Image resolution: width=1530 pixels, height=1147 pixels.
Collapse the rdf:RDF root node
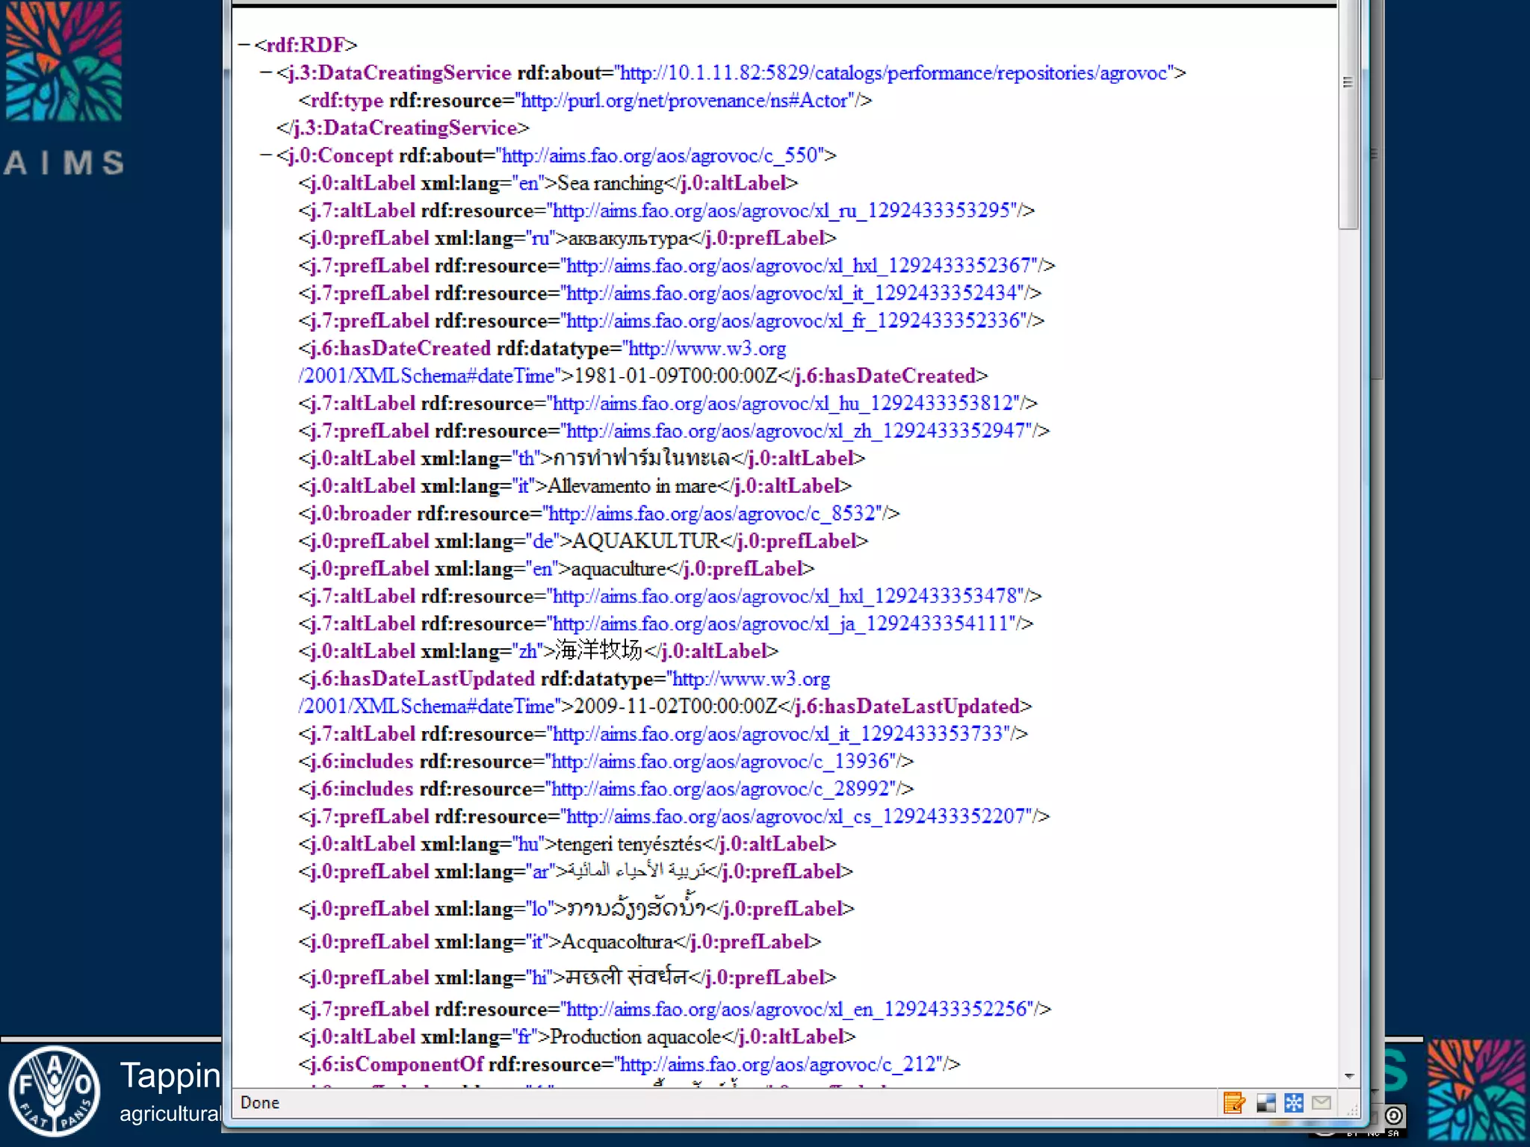pos(244,45)
